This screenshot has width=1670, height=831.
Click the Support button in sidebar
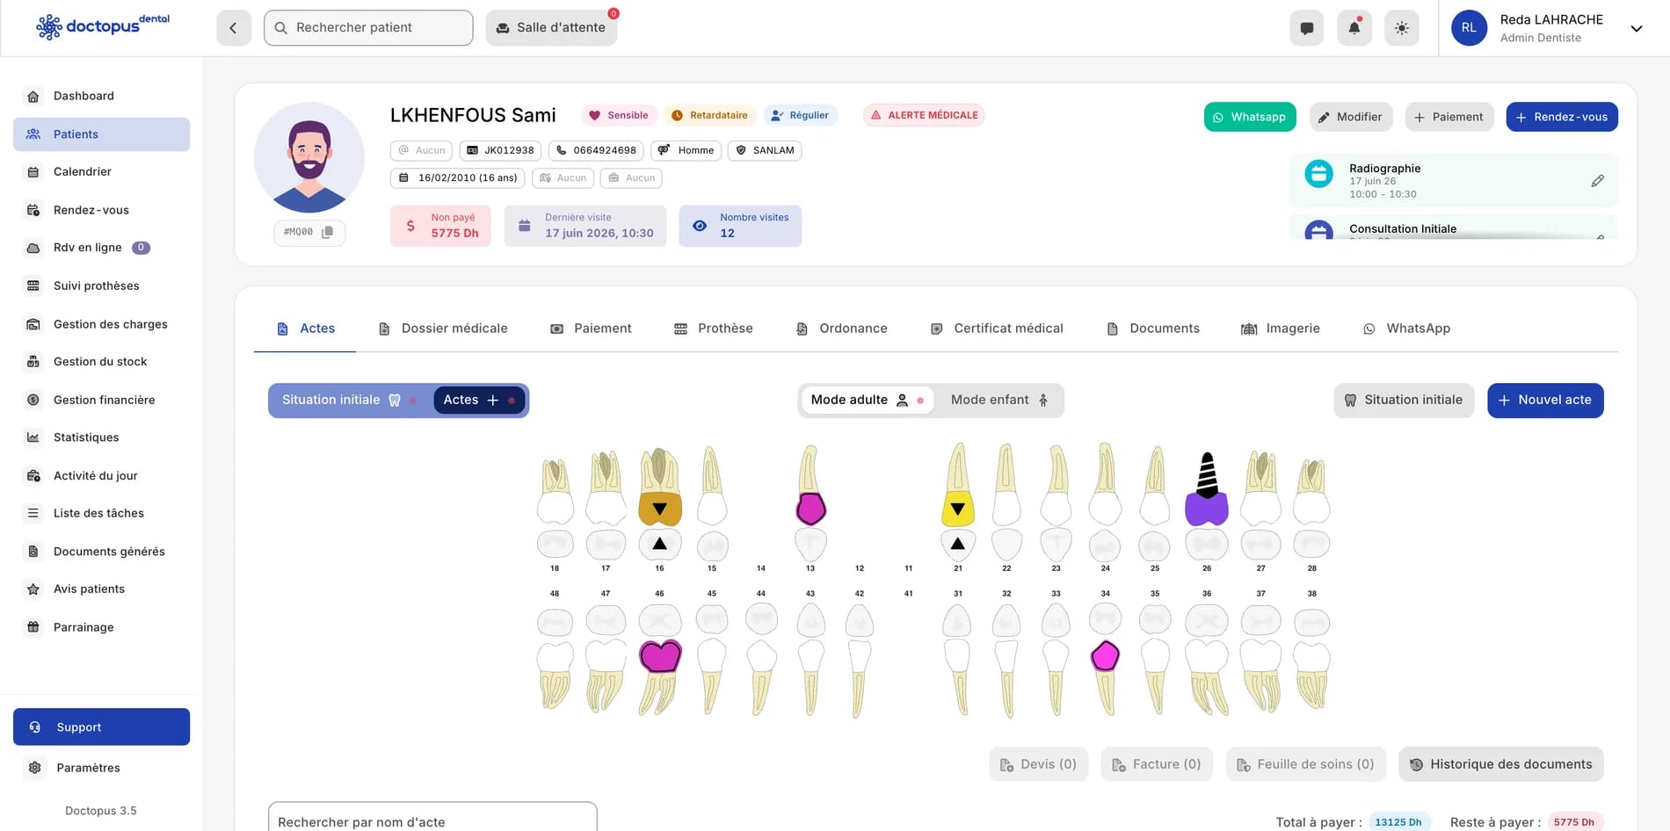point(101,727)
